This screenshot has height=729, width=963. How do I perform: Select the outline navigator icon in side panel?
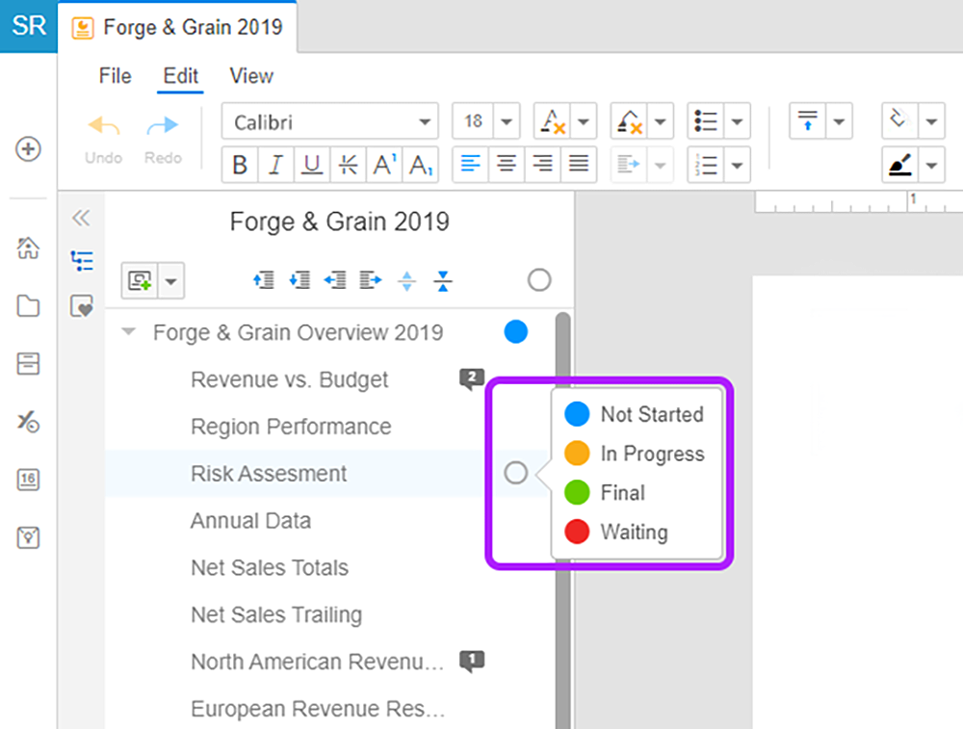point(82,260)
